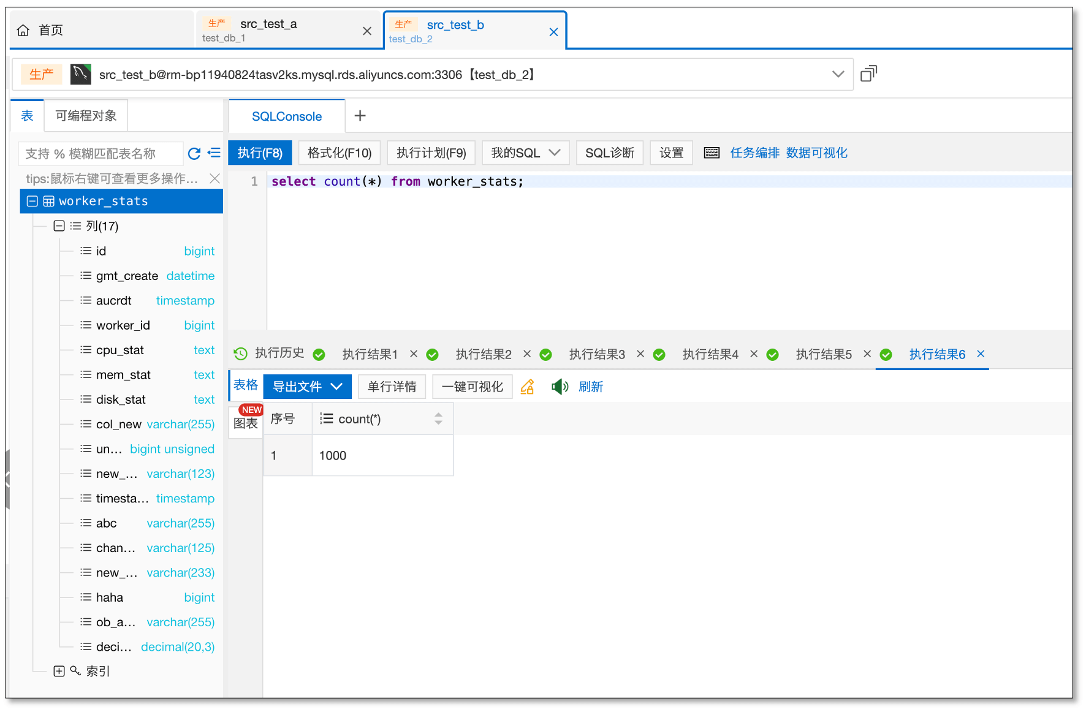1086x712 pixels.
Task: Switch to the 可编程对象 tab
Action: 86,116
